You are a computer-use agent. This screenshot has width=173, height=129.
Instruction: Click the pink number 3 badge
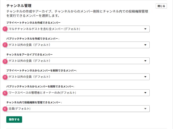[5, 61]
